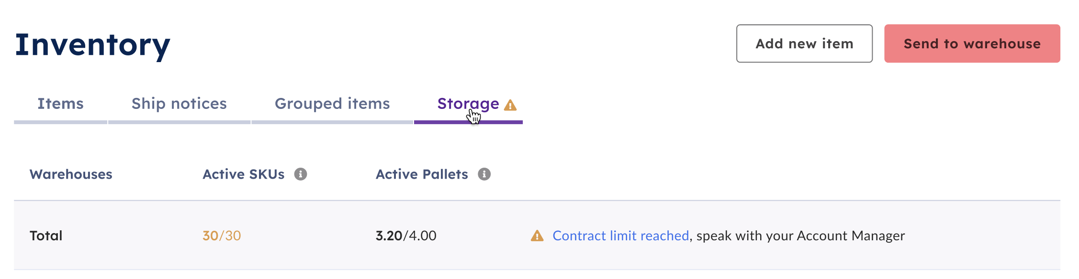Select the Grouped items tab

coord(332,104)
